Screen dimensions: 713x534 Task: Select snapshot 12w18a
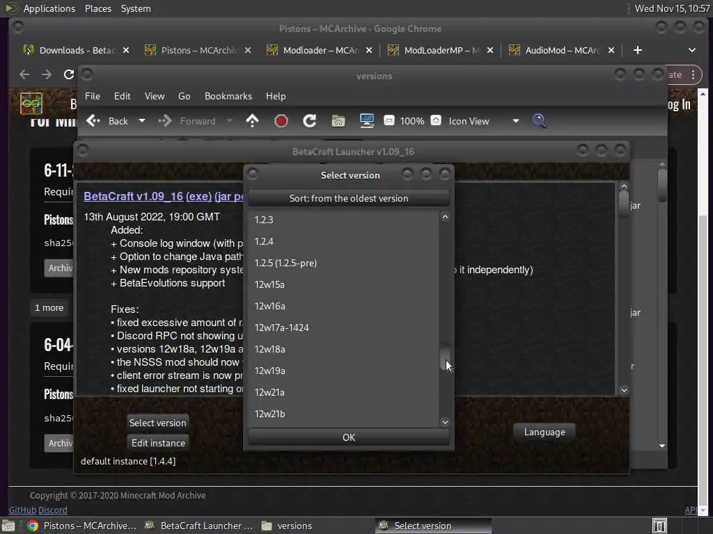(x=343, y=349)
